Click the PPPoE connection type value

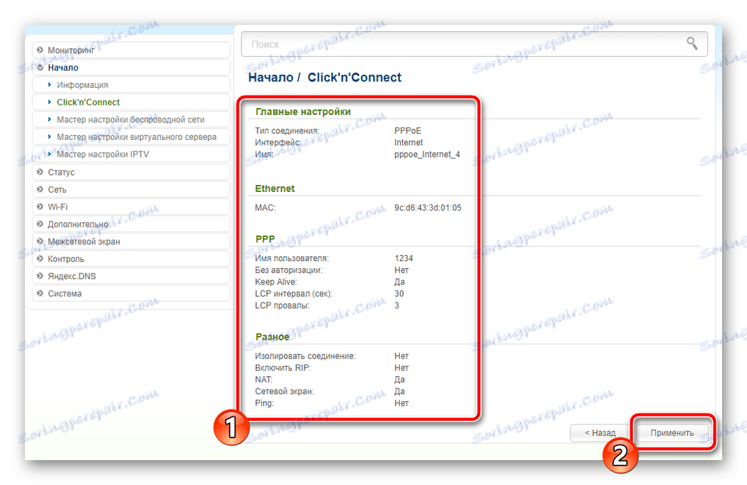tap(408, 131)
